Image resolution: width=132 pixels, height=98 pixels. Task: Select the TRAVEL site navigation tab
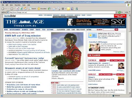coord(38,30)
